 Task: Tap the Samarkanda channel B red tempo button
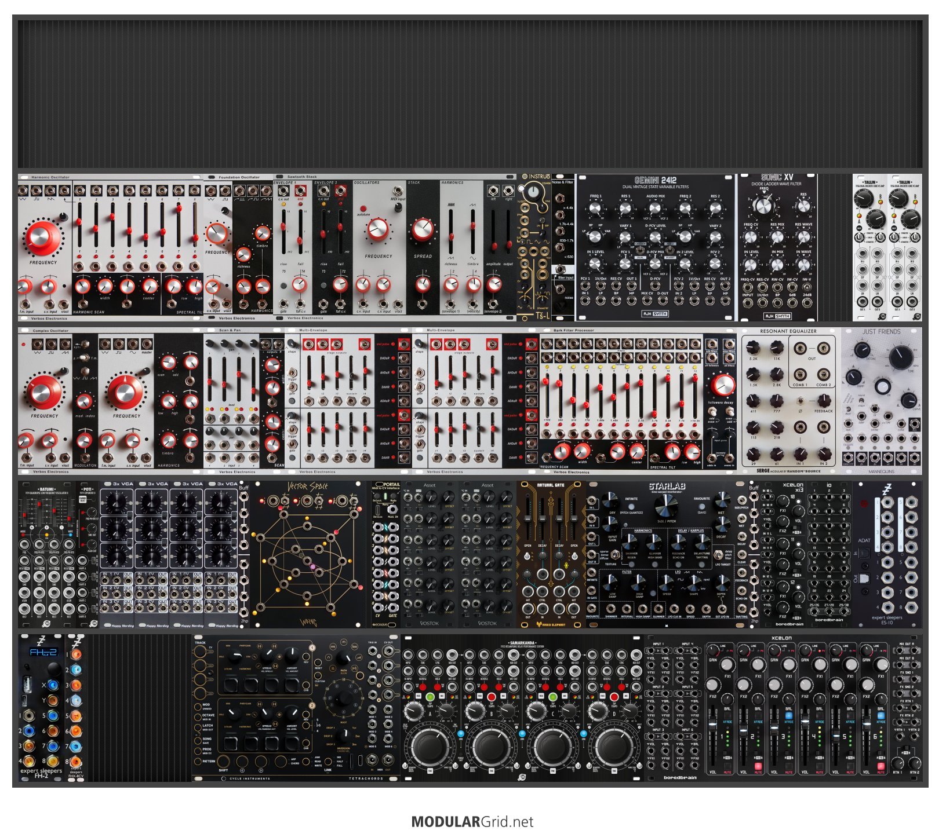click(492, 696)
